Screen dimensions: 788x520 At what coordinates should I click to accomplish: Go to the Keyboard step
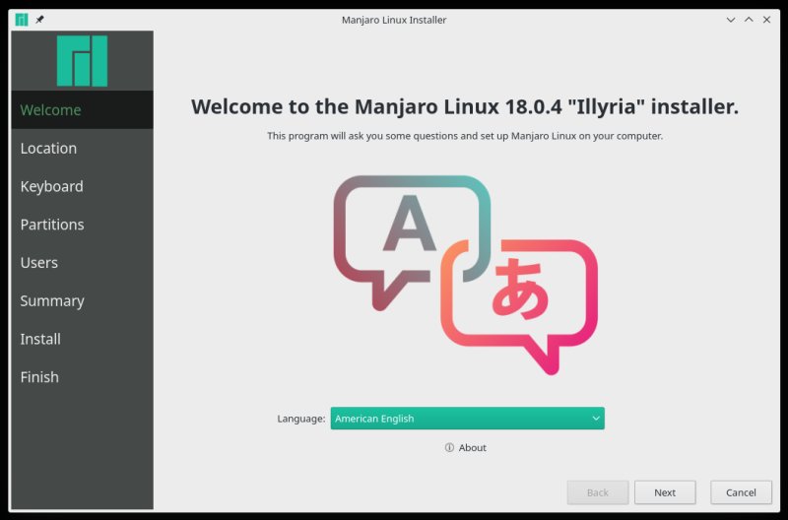pyautogui.click(x=82, y=186)
